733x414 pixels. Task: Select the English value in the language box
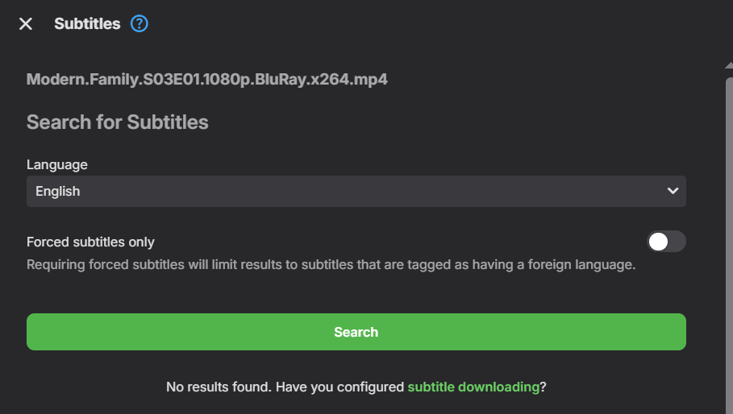(x=58, y=192)
